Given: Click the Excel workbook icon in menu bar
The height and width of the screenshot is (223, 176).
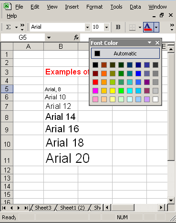Looking at the screenshot, I should (x=7, y=7).
